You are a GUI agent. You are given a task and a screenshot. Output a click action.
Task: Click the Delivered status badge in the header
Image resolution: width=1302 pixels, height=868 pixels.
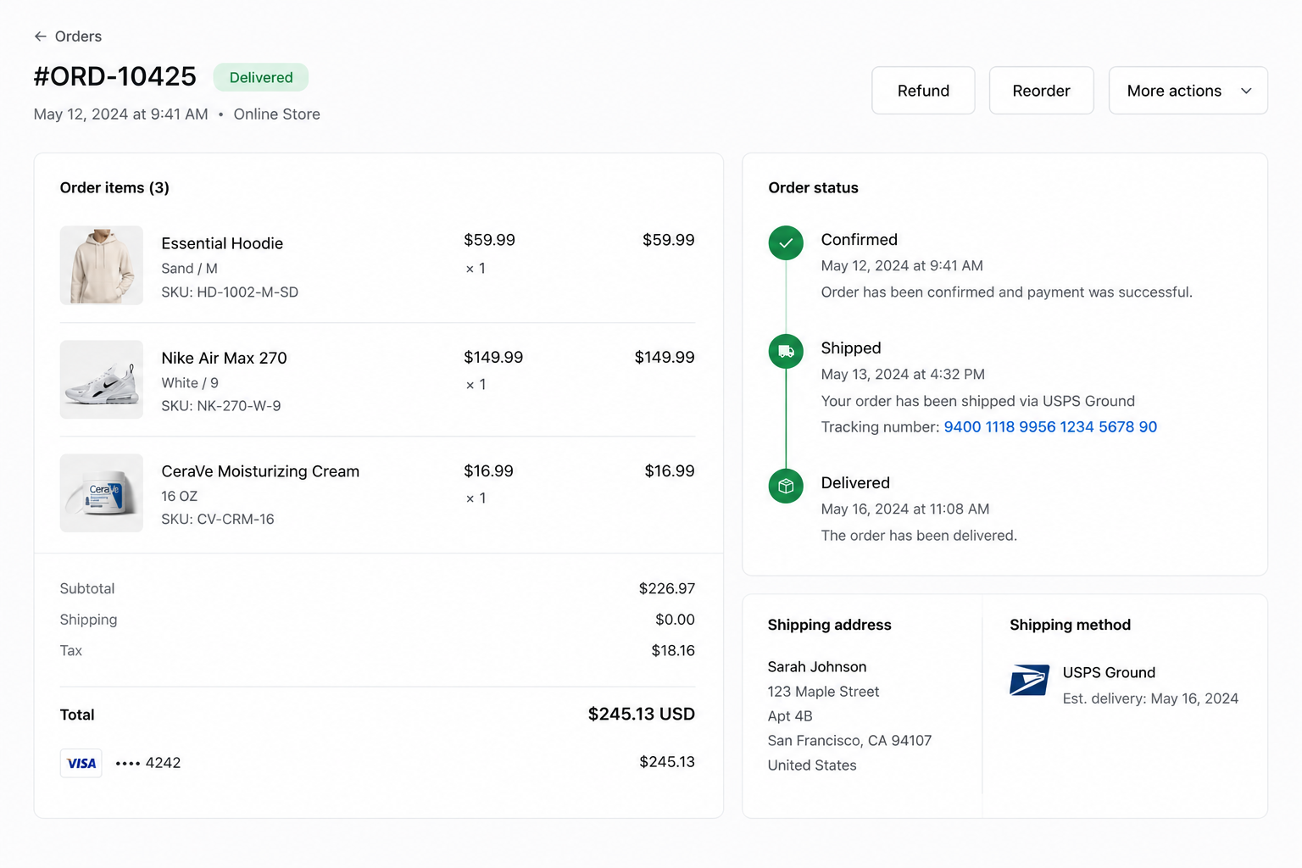click(x=261, y=77)
